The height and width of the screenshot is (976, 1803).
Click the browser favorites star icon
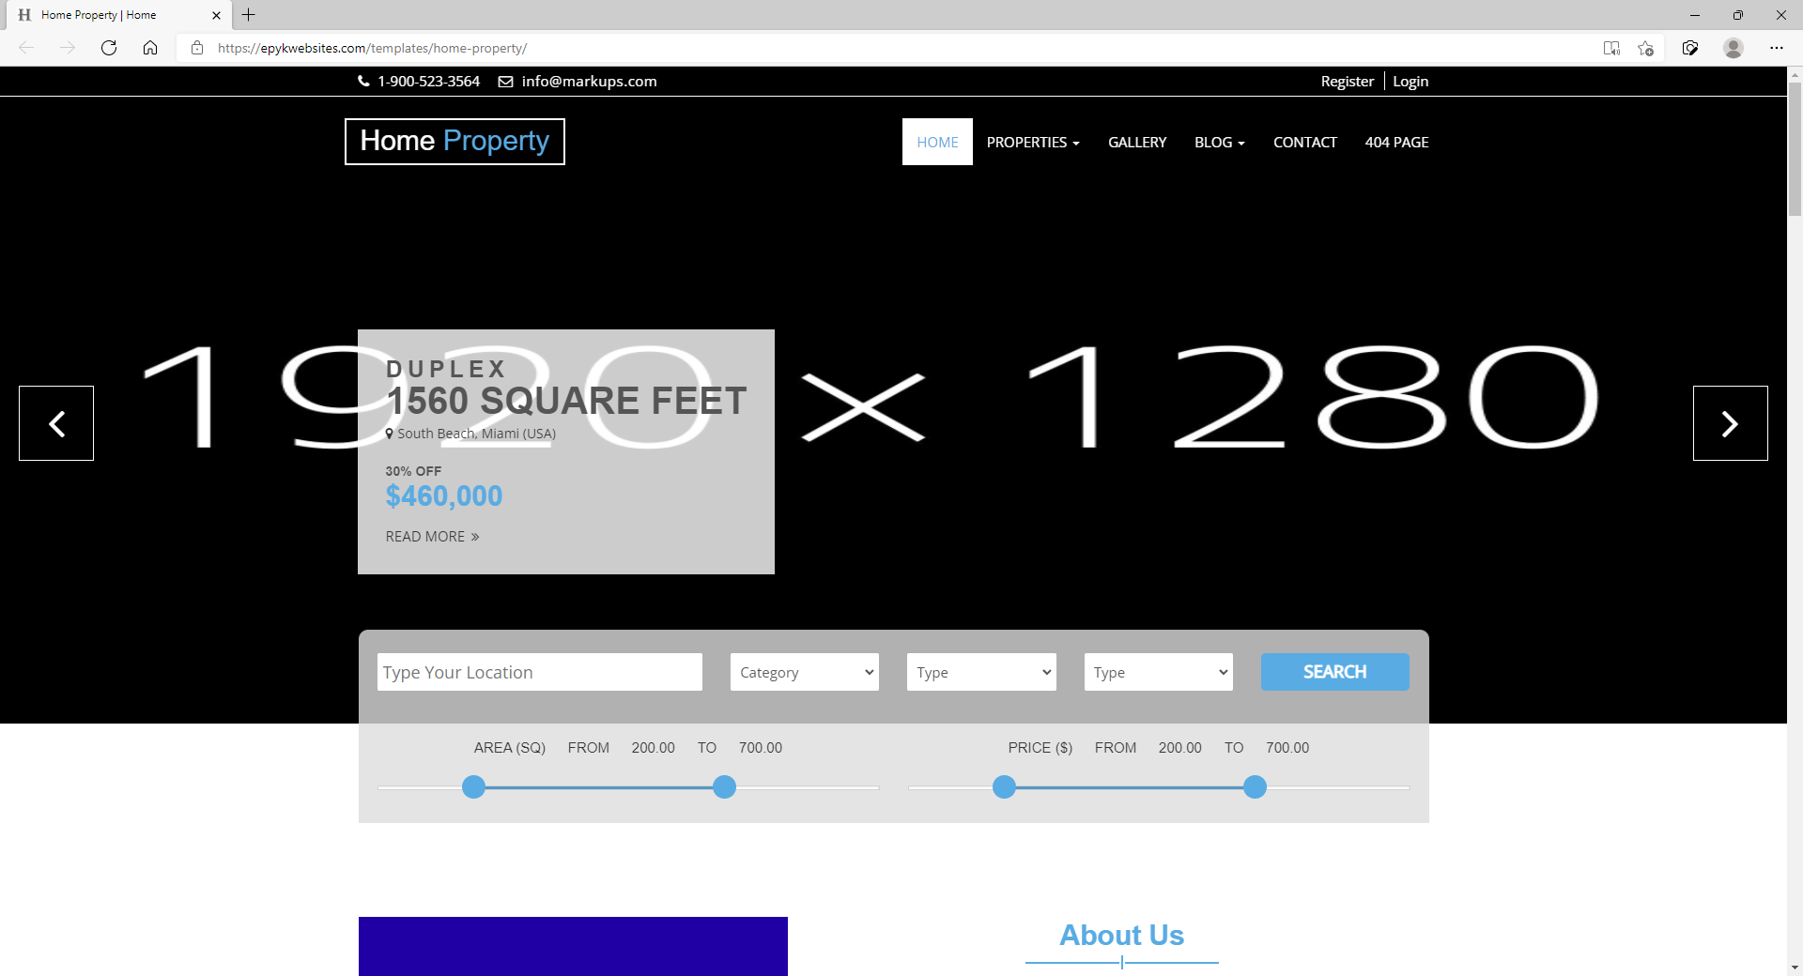1644,48
